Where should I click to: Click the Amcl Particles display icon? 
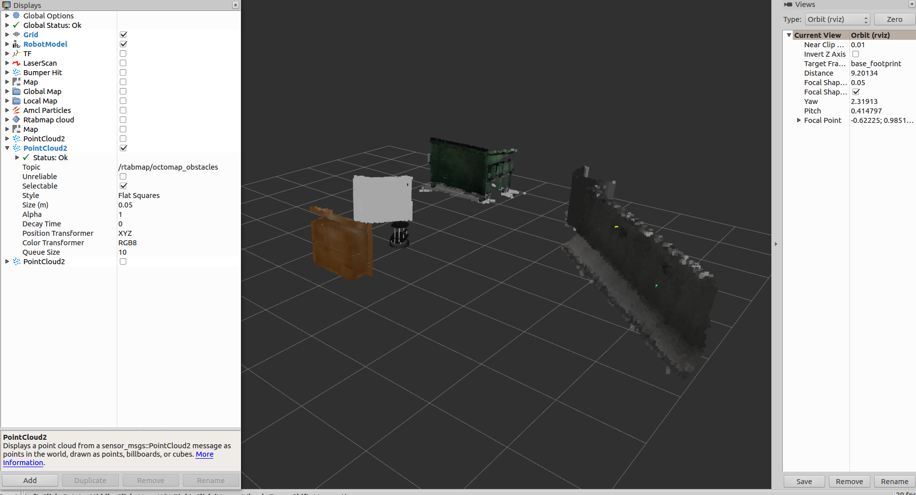16,110
